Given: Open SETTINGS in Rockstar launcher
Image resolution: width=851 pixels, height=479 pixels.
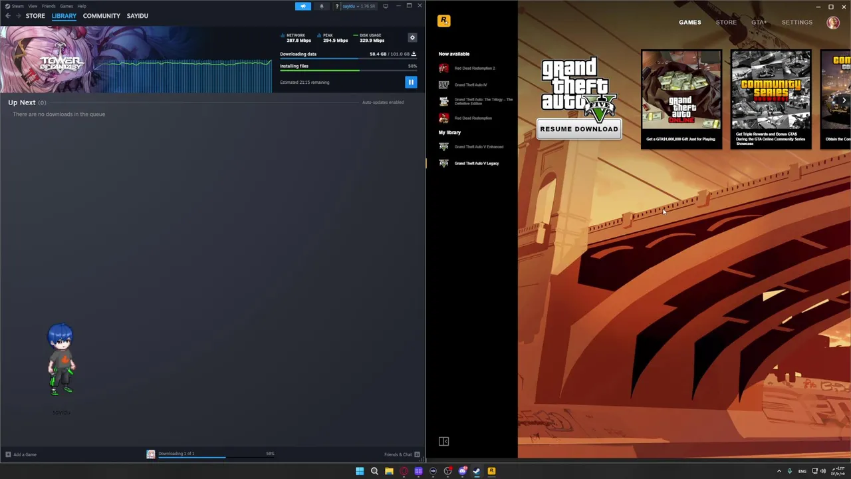Looking at the screenshot, I should click(797, 22).
